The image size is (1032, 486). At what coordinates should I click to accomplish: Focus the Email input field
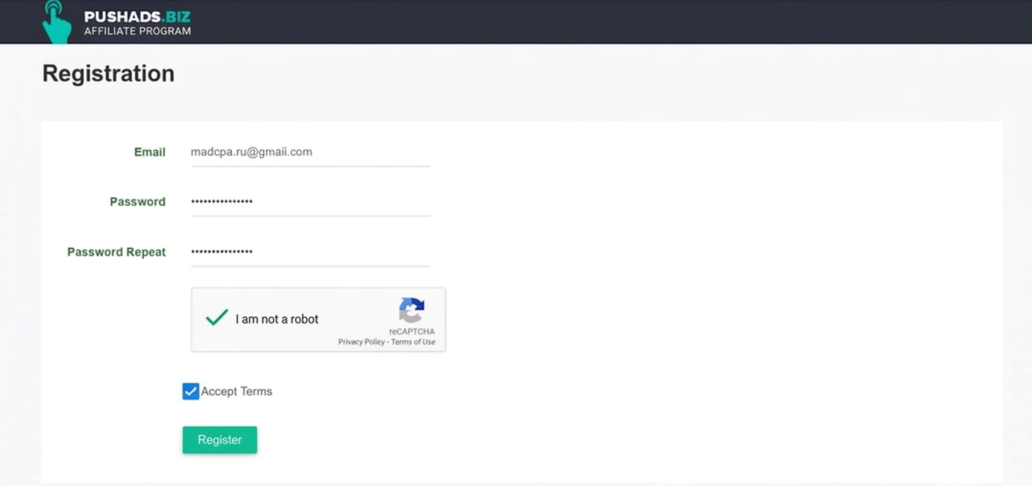[x=310, y=152]
